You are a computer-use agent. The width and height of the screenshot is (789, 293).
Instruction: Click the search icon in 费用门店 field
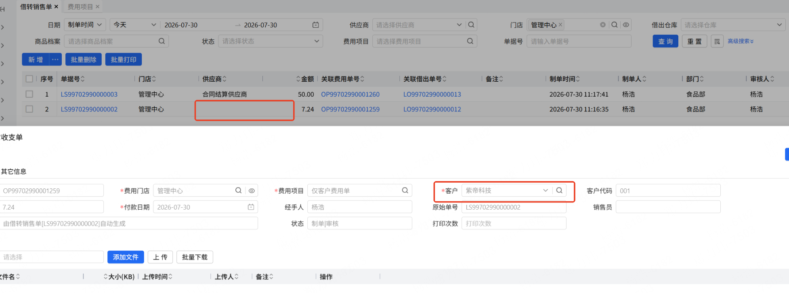(x=239, y=190)
